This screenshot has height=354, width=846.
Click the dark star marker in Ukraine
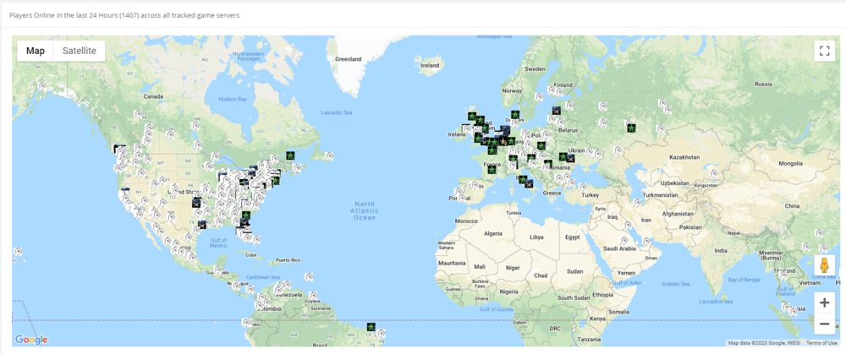coord(570,158)
